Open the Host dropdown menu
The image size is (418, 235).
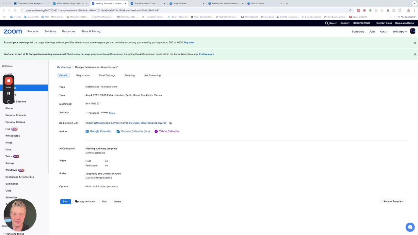384,32
